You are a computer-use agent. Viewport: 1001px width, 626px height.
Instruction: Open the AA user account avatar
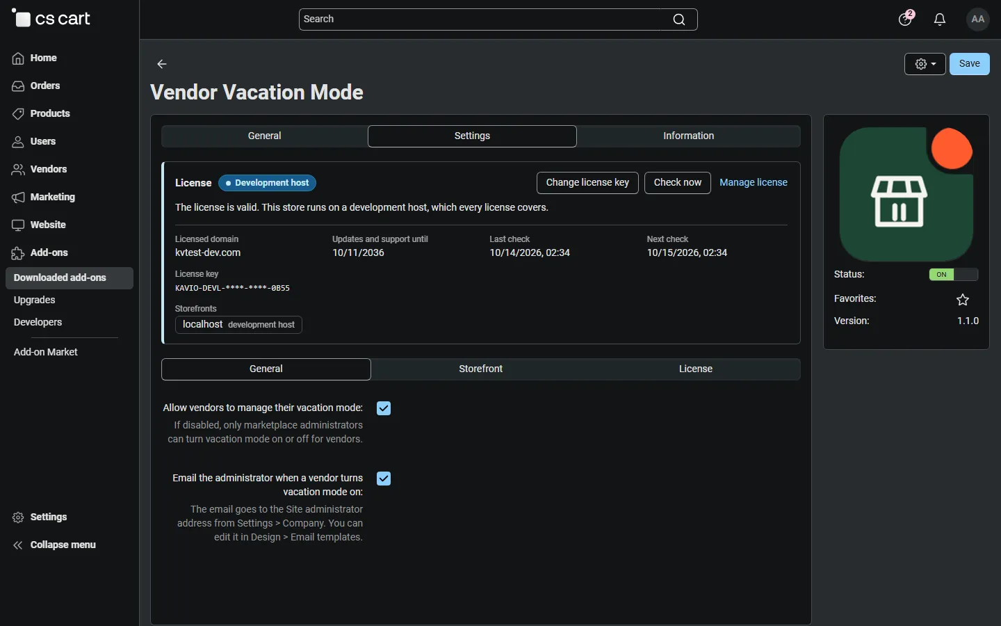click(978, 19)
